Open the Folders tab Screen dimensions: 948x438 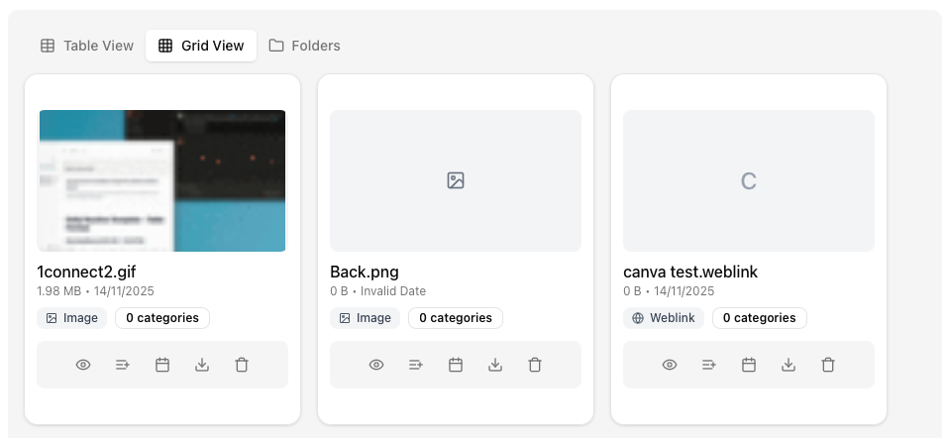click(x=304, y=46)
